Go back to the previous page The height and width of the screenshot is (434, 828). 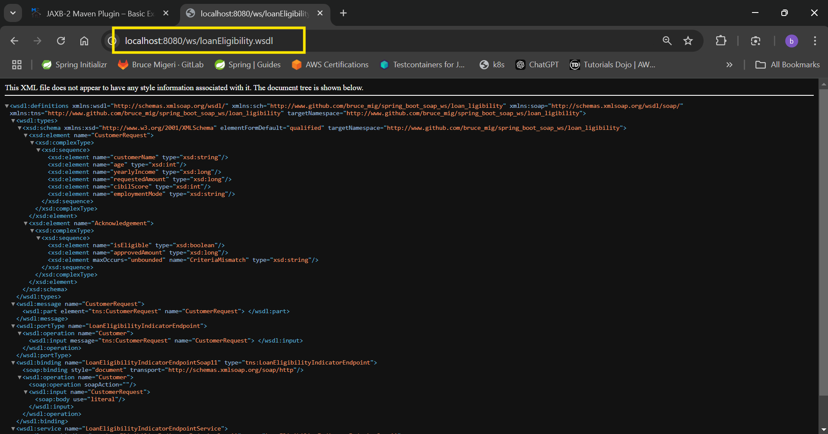click(x=14, y=41)
